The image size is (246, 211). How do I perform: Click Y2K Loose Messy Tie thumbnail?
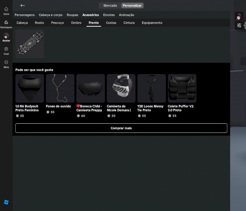tap(152, 88)
